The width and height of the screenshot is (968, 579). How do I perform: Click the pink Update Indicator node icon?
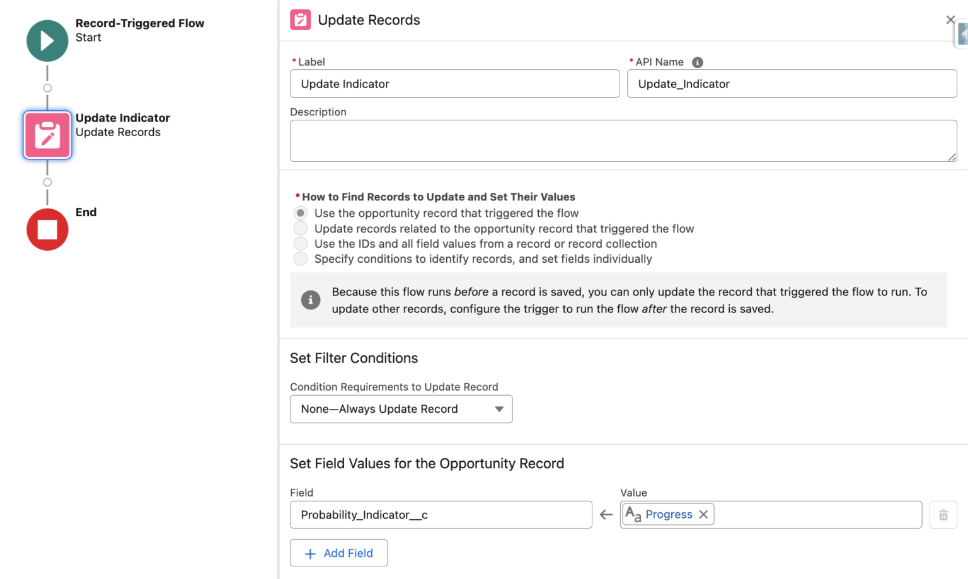click(47, 134)
